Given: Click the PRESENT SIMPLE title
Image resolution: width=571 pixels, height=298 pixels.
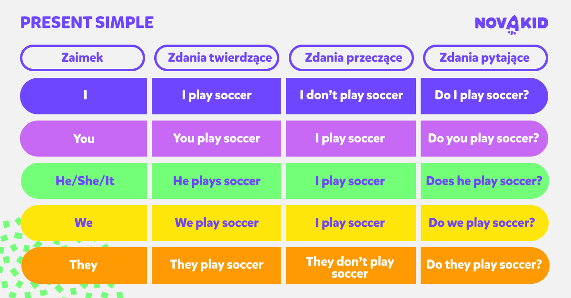Looking at the screenshot, I should click(x=87, y=22).
